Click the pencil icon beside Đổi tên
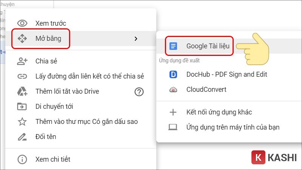 pyautogui.click(x=22, y=137)
